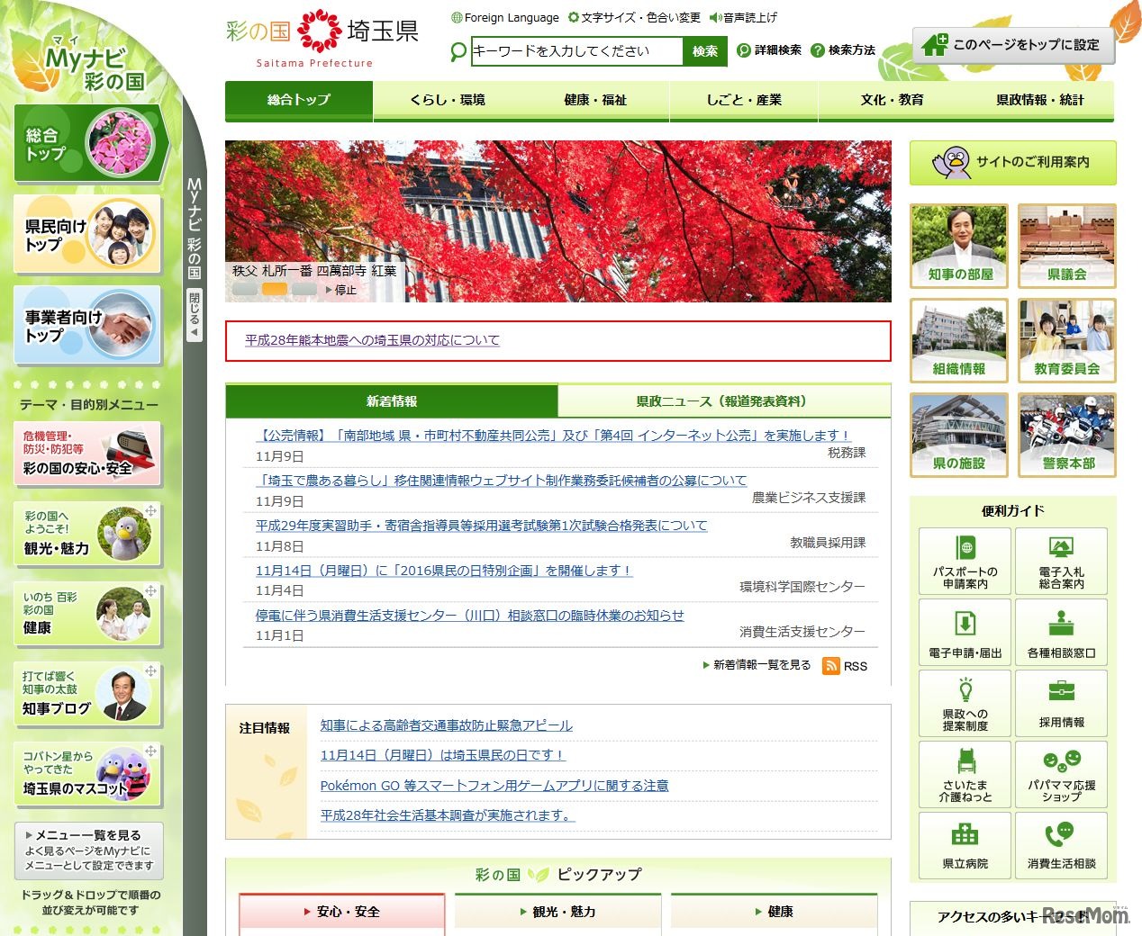
Task: Expand the 健康 pickup tab
Action: 775,912
